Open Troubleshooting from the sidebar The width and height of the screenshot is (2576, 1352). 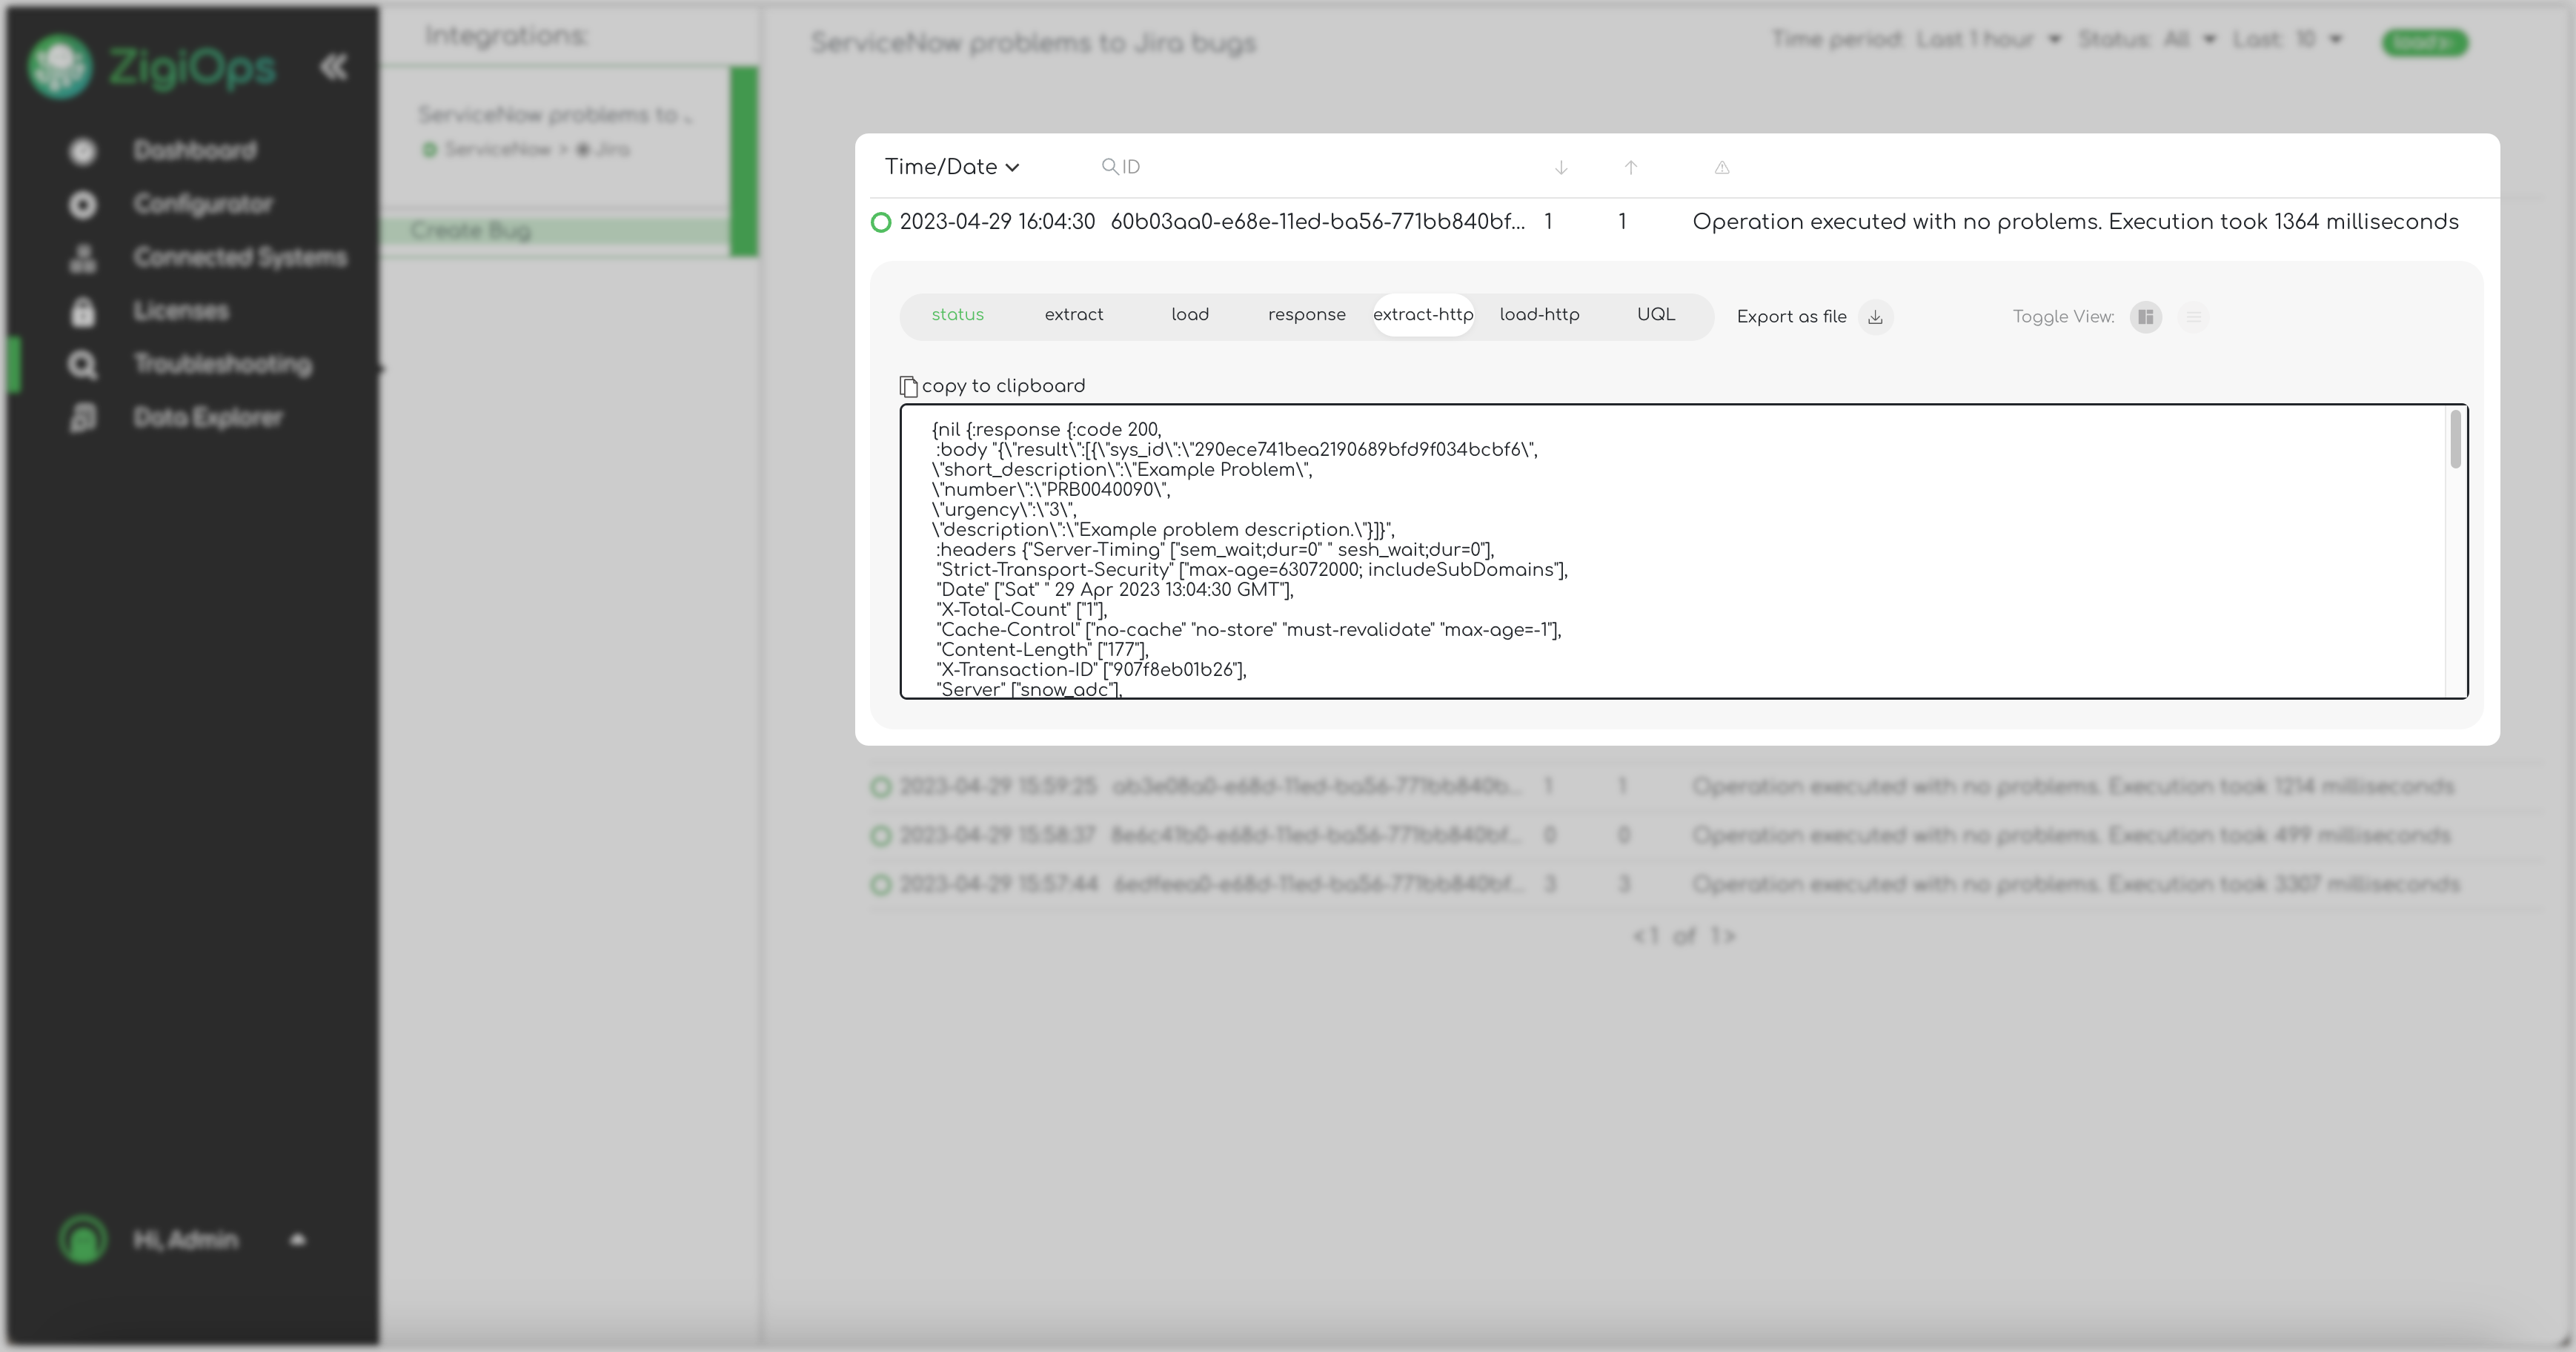[x=222, y=364]
